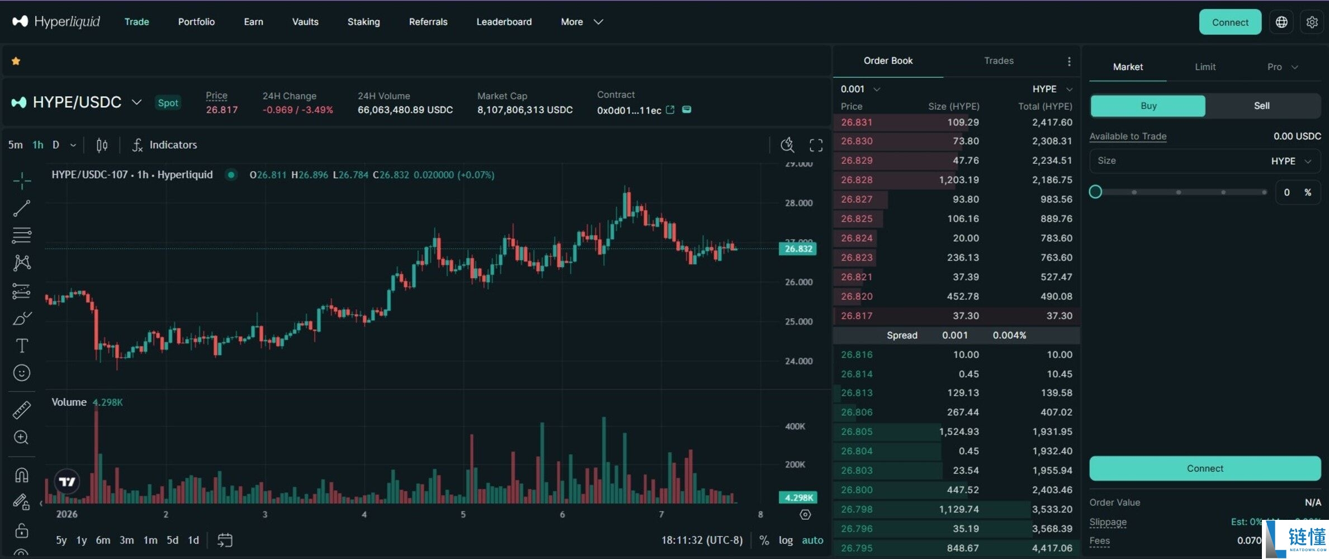Select the Buy side toggle
1329x559 pixels.
pyautogui.click(x=1148, y=106)
